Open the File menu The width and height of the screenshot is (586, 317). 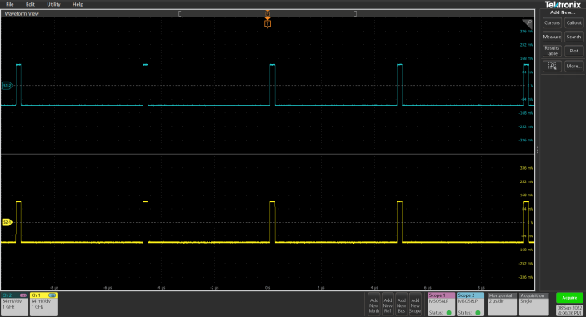(10, 4)
